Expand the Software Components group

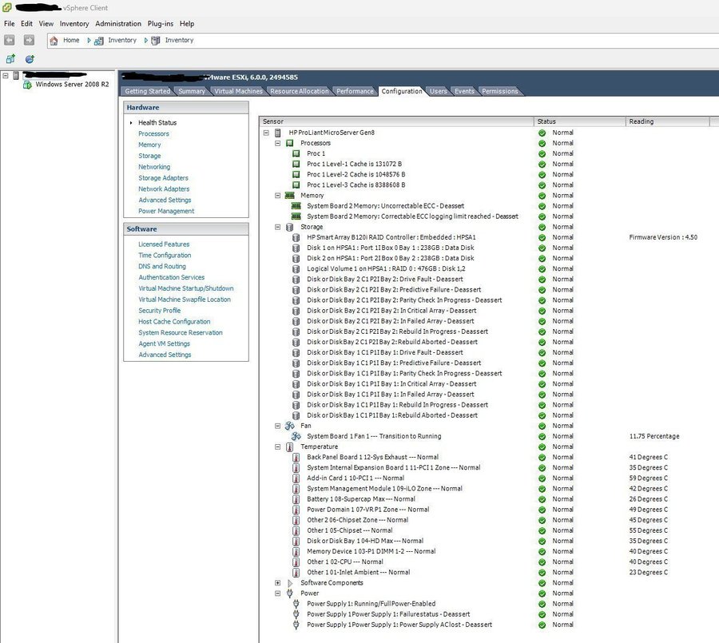click(278, 583)
